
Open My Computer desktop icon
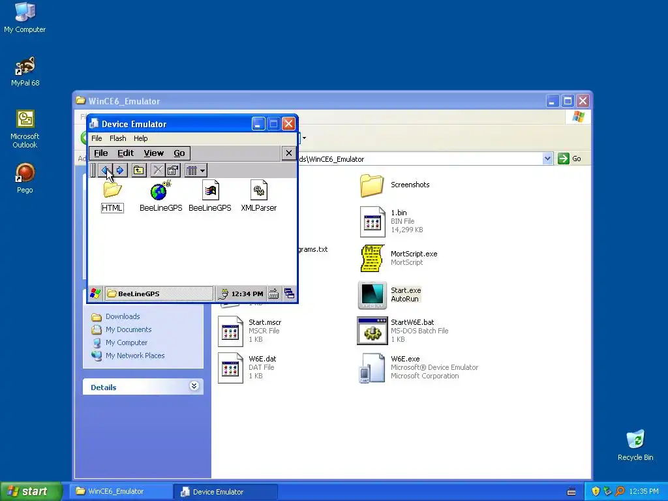(25, 17)
